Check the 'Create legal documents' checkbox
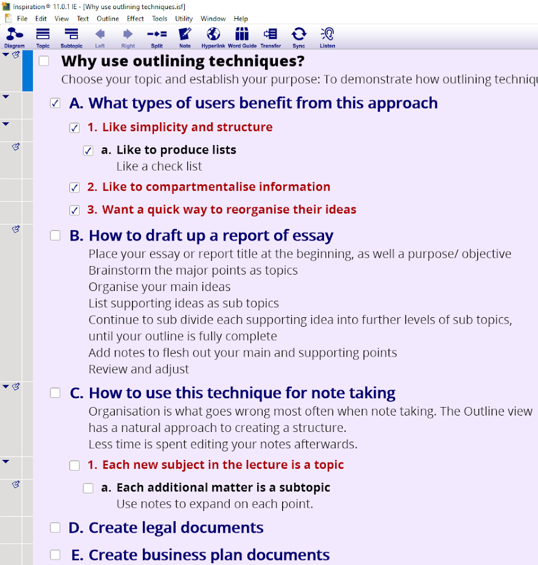This screenshot has height=565, width=538. pos(55,527)
